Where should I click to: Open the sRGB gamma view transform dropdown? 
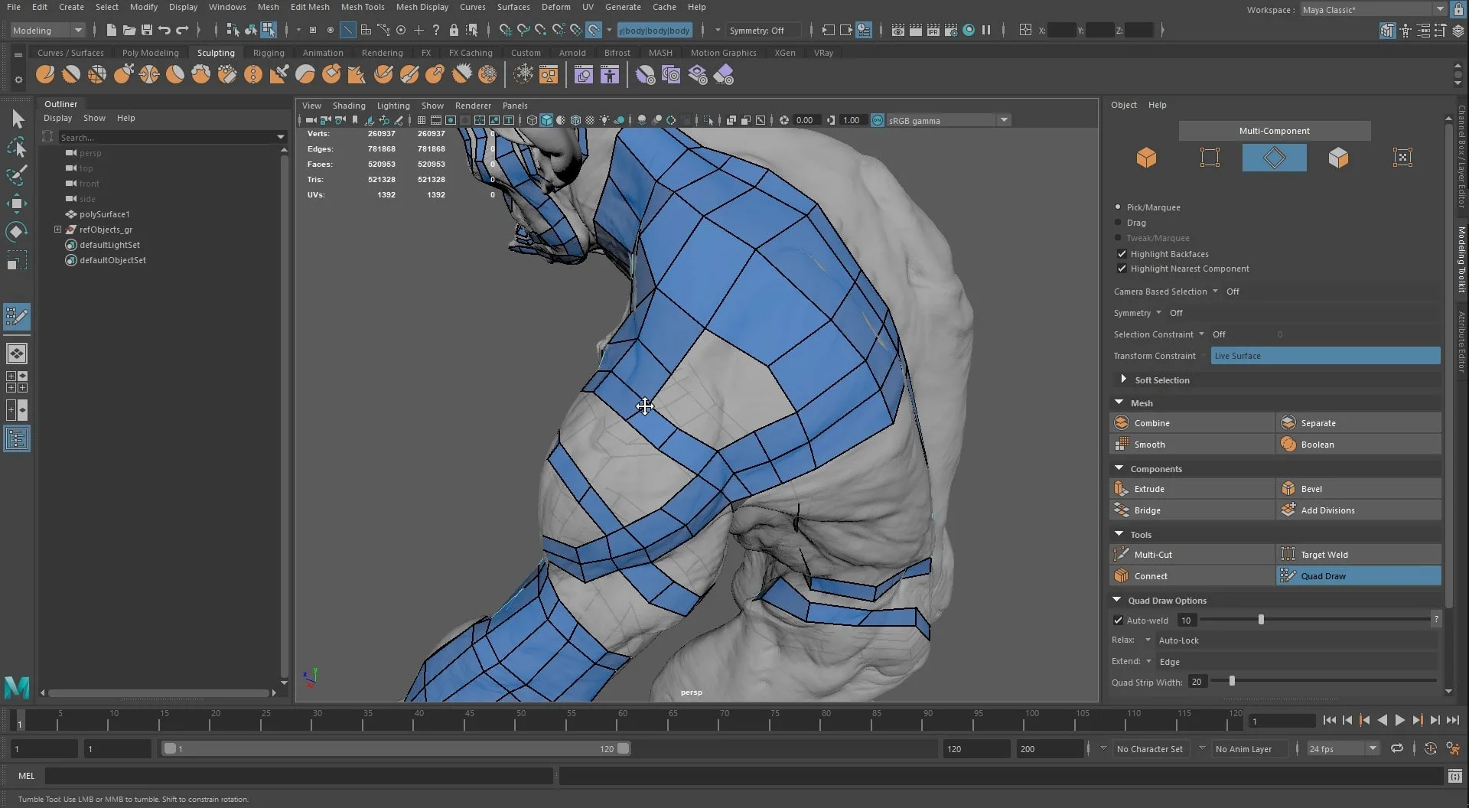[x=949, y=120]
